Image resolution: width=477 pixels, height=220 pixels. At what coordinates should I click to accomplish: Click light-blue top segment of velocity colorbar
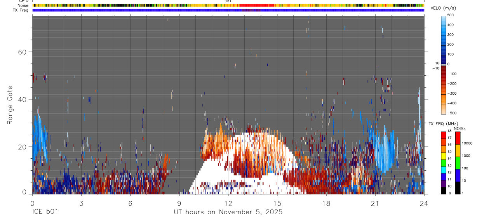point(443,20)
